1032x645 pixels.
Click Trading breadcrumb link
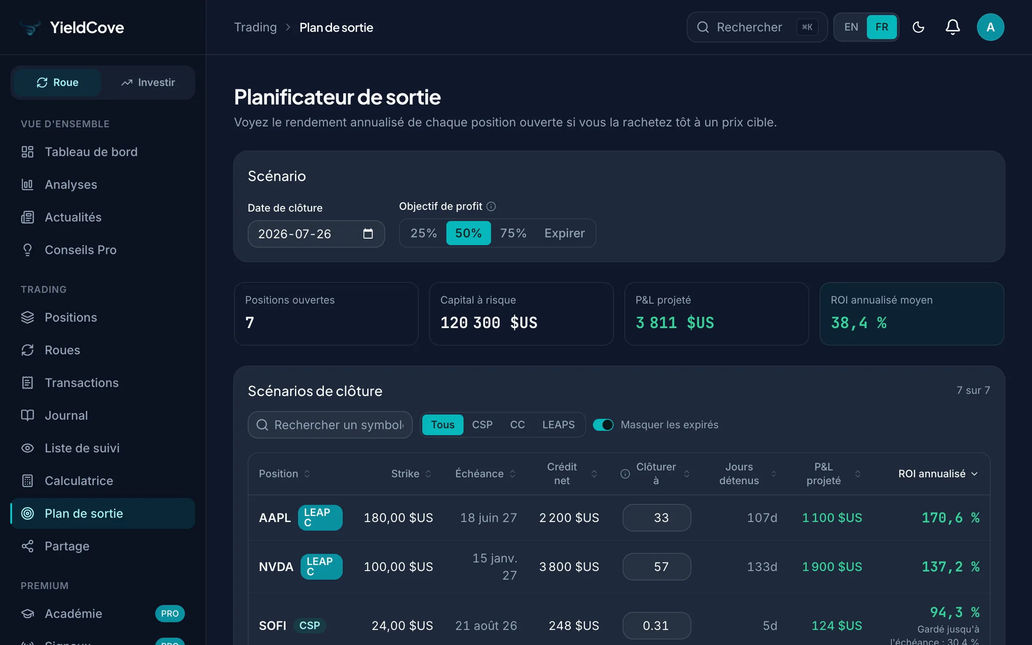click(255, 27)
